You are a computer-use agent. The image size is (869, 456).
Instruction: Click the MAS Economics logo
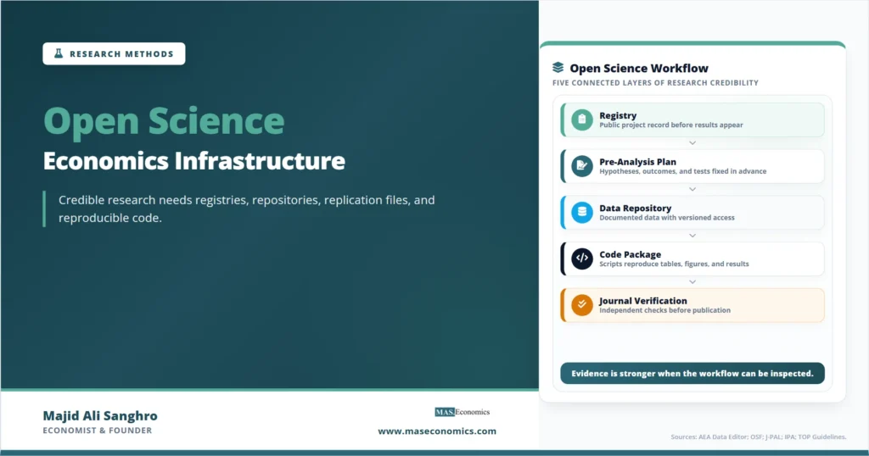point(463,412)
